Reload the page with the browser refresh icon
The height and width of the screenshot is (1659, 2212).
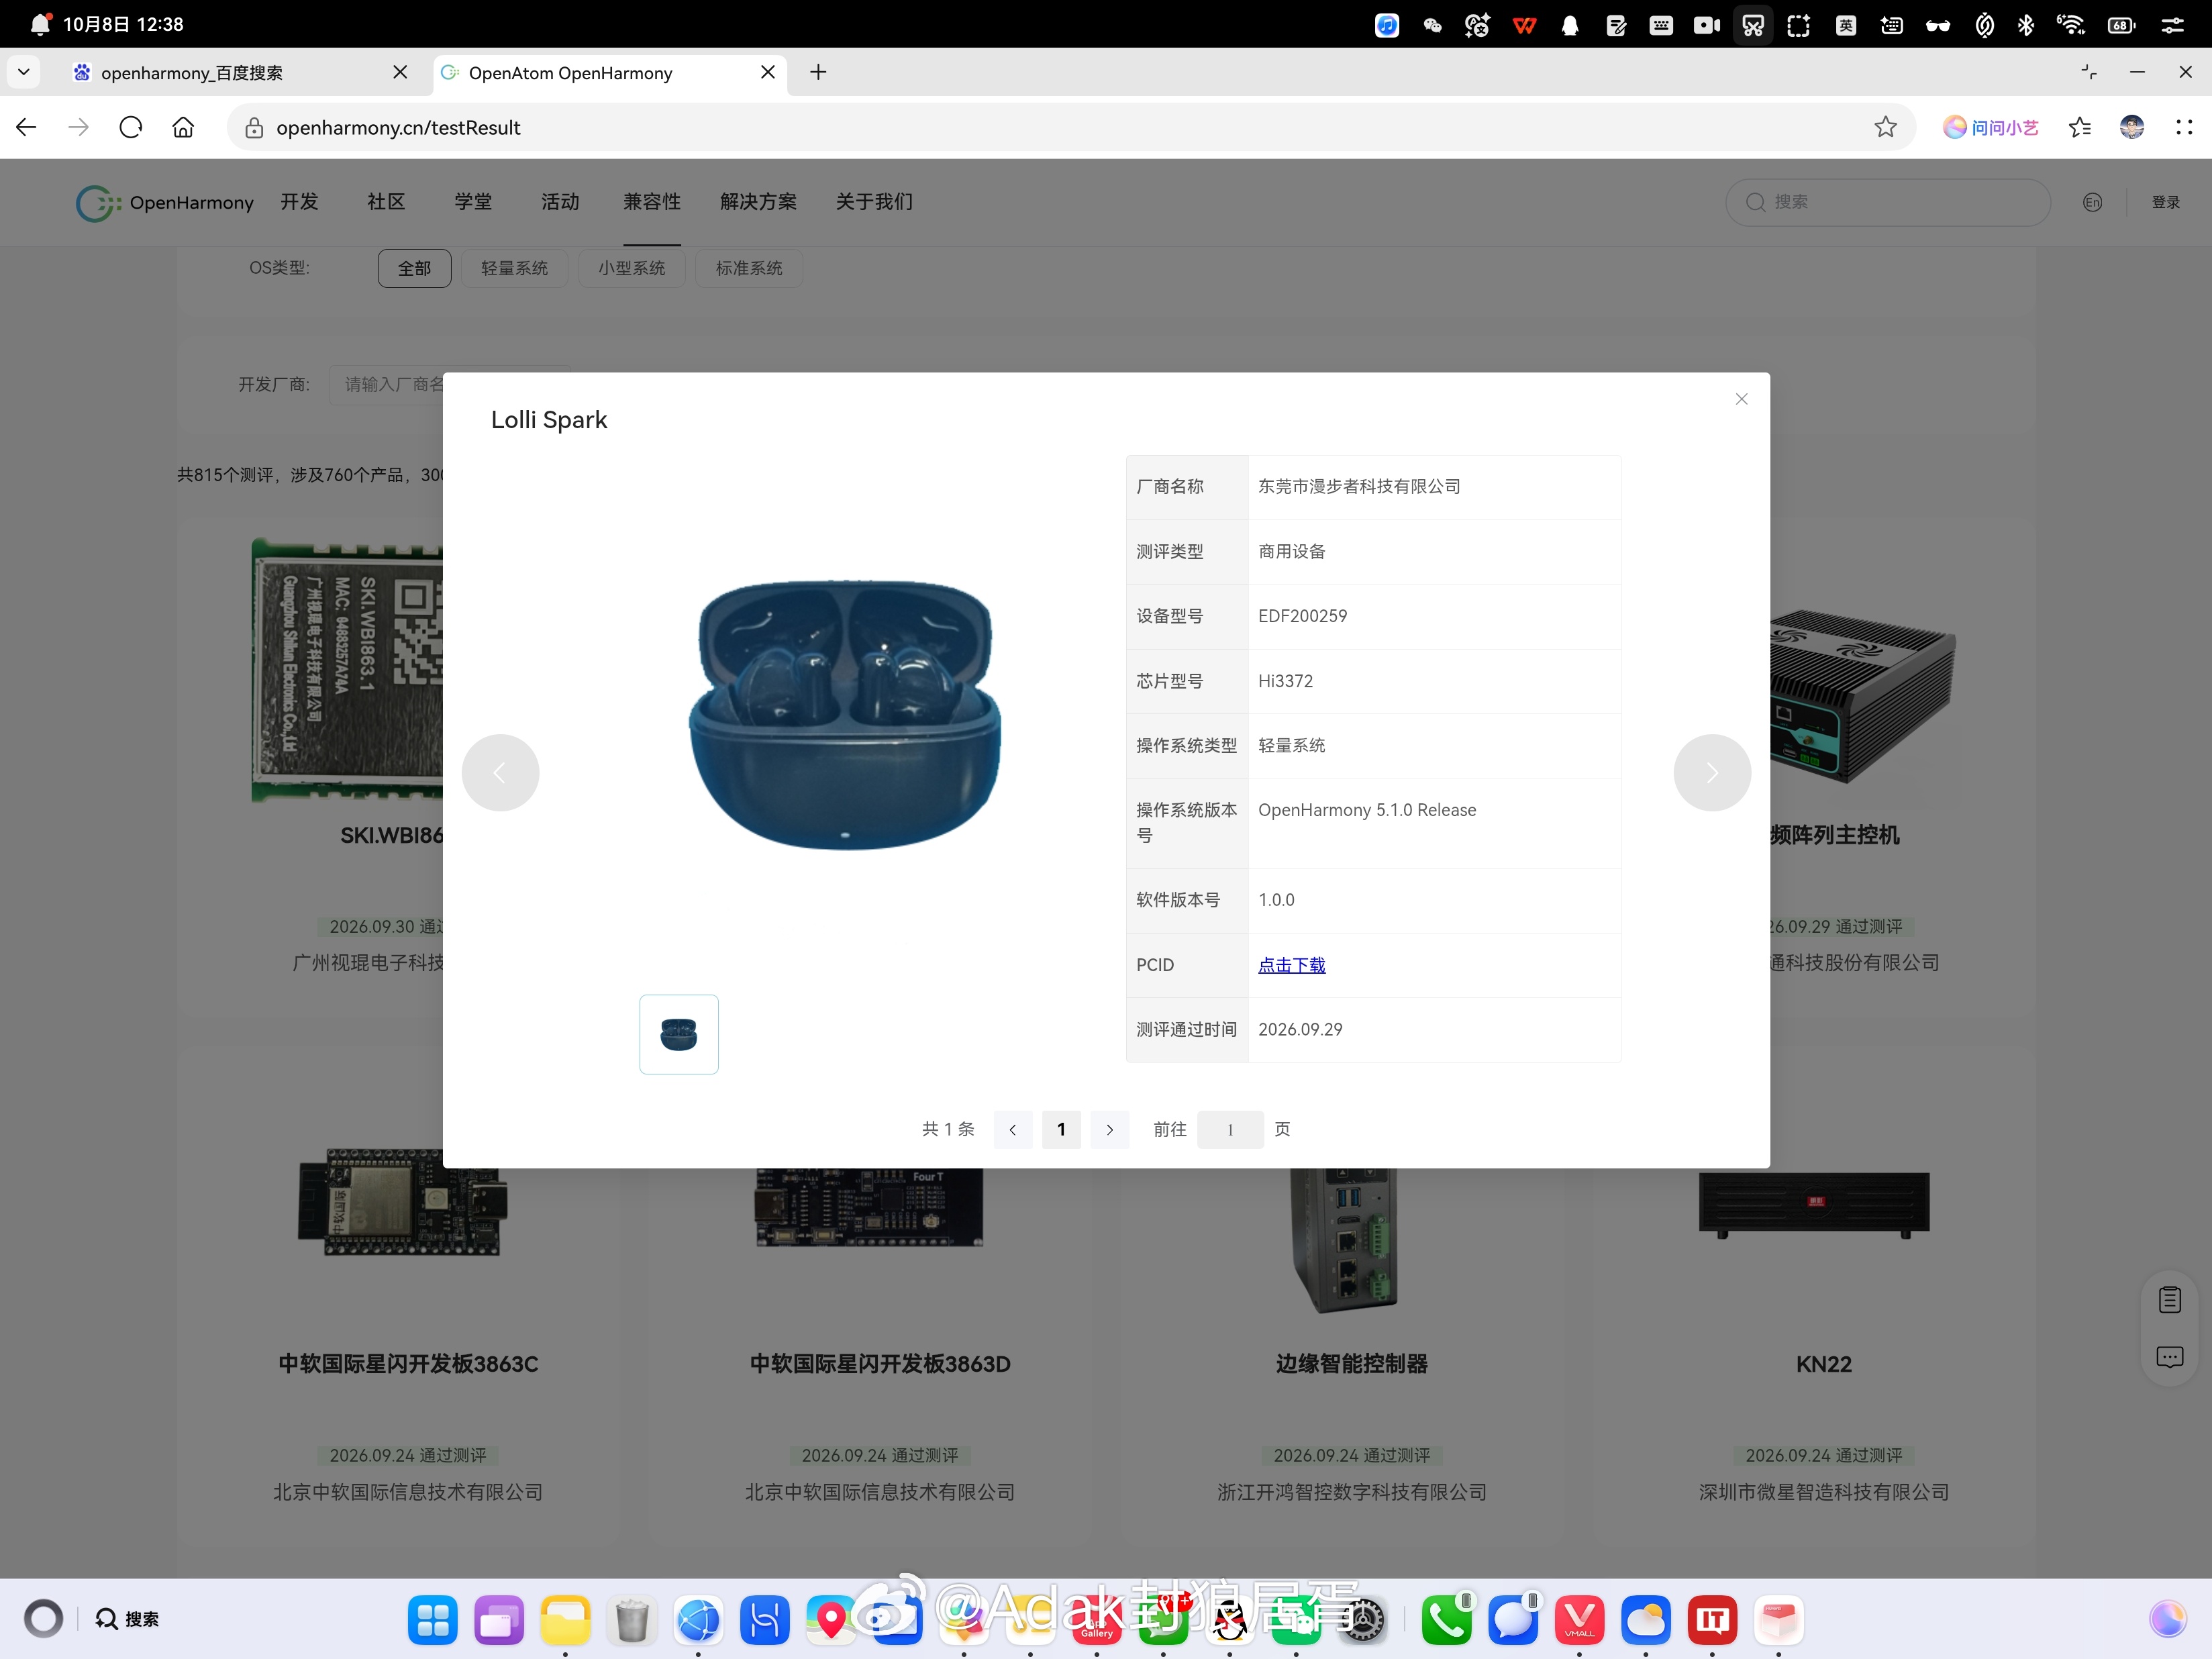click(131, 127)
